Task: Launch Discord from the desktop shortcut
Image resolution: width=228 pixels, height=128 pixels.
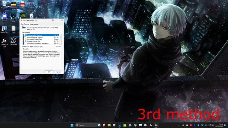Action: click(x=4, y=17)
